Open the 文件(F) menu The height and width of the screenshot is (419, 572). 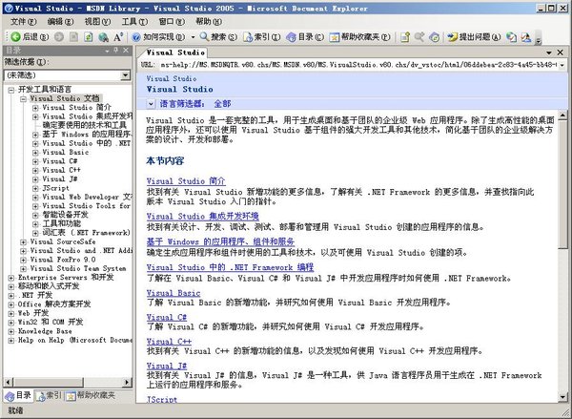(x=23, y=22)
